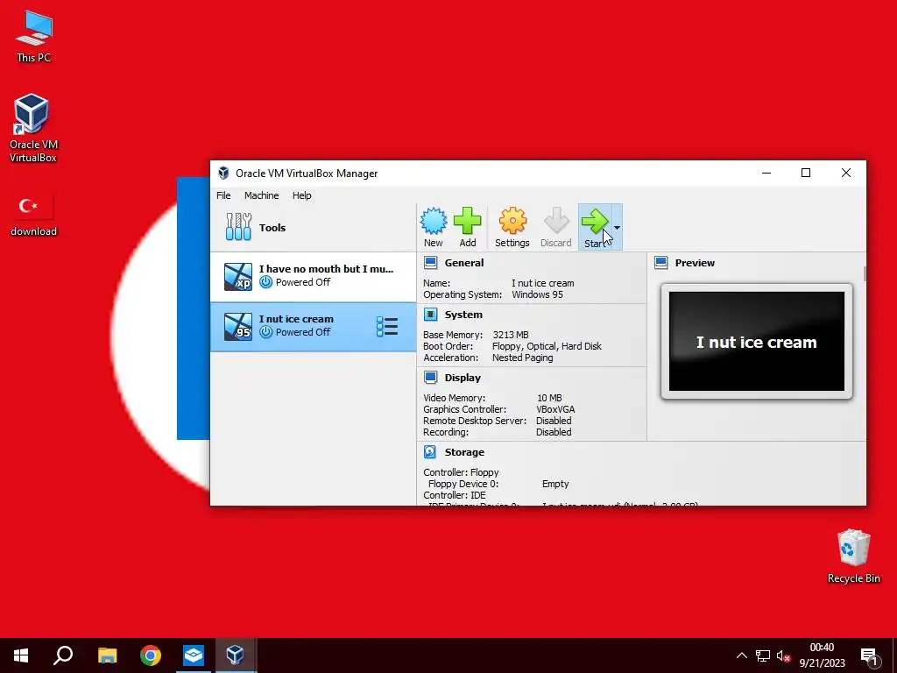Open the File menu
Image resolution: width=897 pixels, height=673 pixels.
pyautogui.click(x=223, y=195)
